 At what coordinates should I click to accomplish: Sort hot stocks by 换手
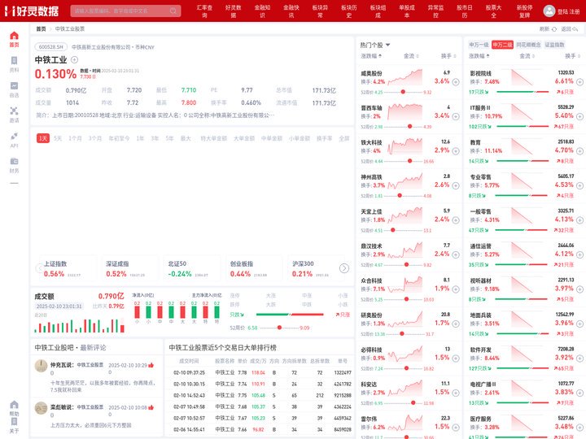(448, 56)
